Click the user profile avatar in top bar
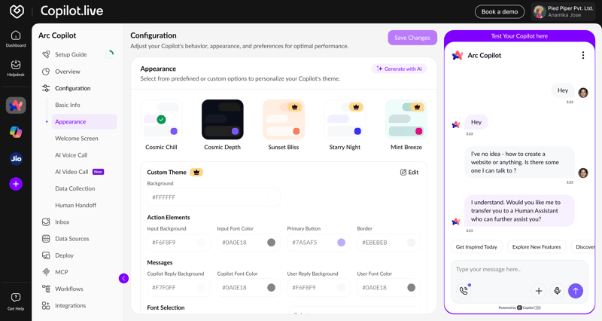This screenshot has height=321, width=602. point(540,11)
